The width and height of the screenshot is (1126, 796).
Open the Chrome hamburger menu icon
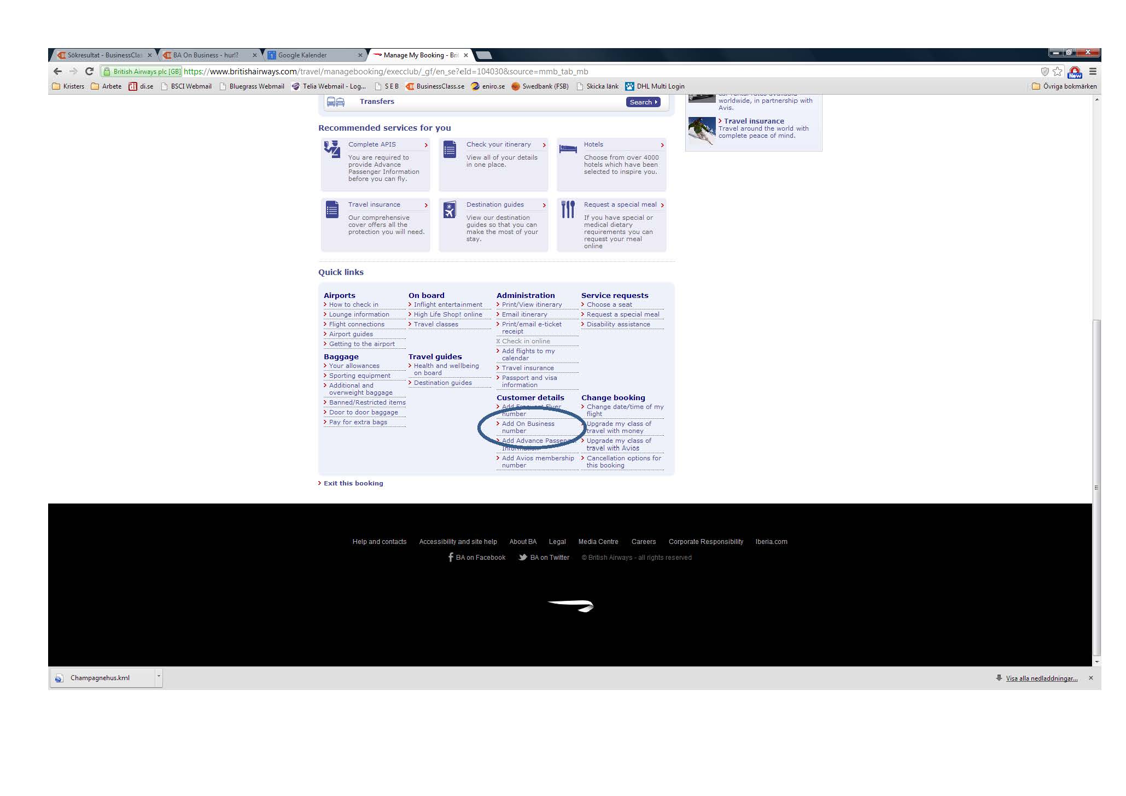coord(1093,72)
